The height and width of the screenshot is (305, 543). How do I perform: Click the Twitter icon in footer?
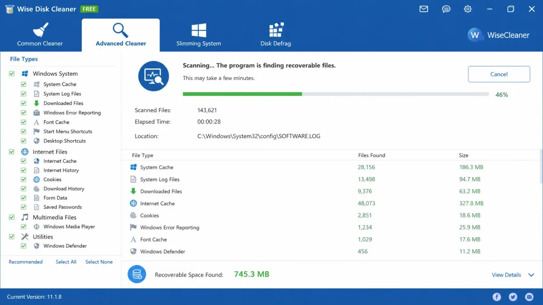click(513, 297)
